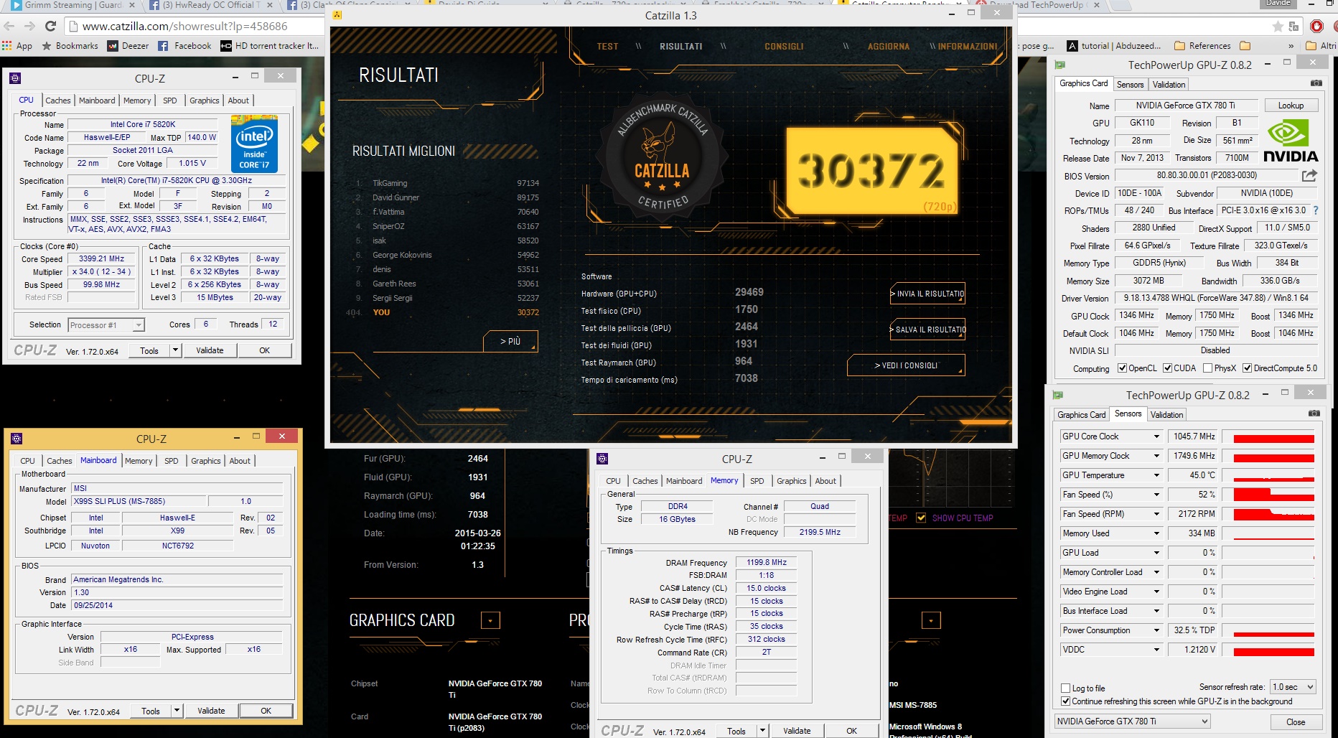1338x738 pixels.
Task: Click the Chrome forward arrow
Action: [x=29, y=27]
